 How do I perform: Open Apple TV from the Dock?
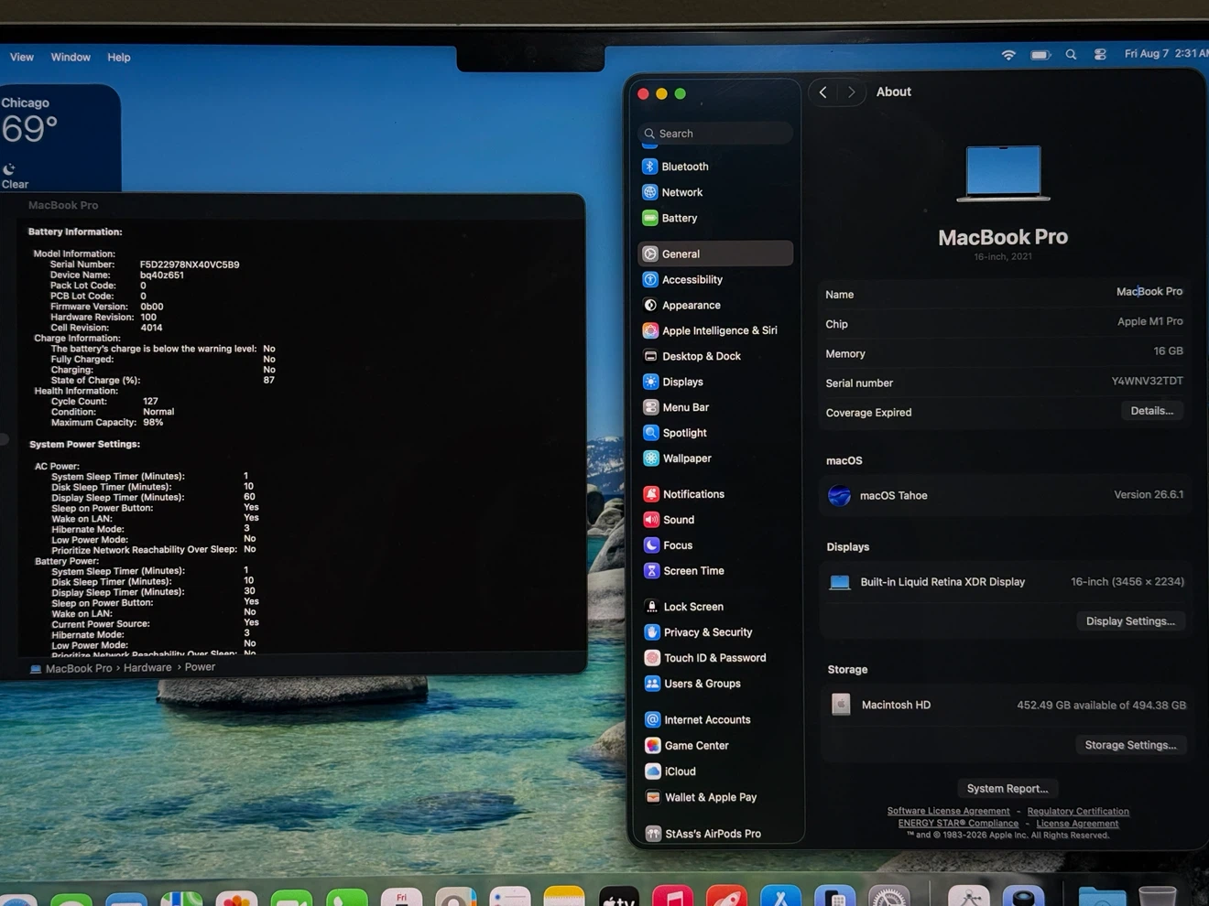pyautogui.click(x=619, y=897)
